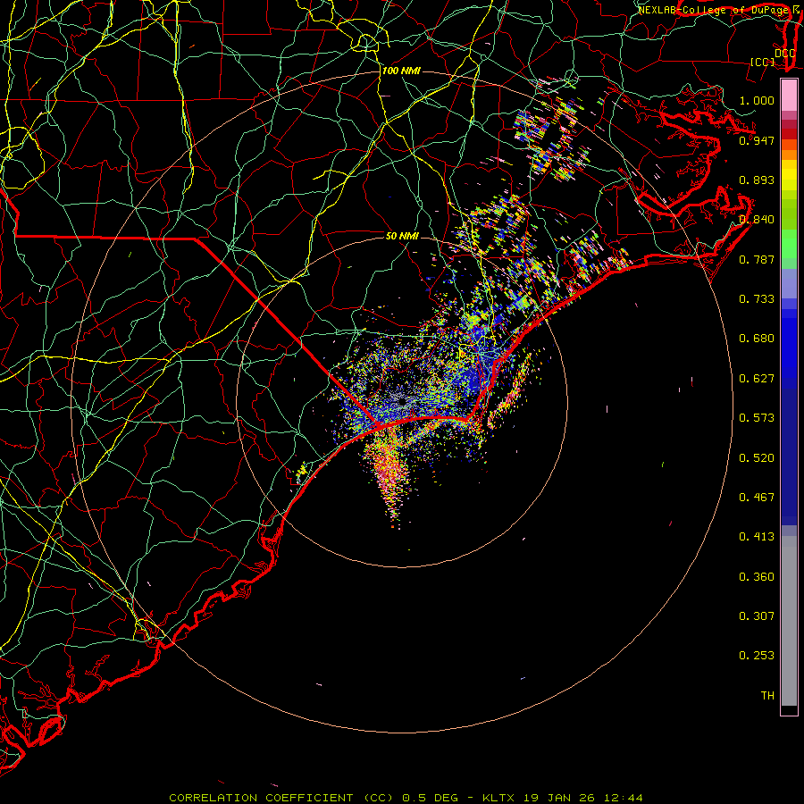Viewport: 804px width, 804px height.
Task: Click the DCC label above the color scale
Action: 785,53
